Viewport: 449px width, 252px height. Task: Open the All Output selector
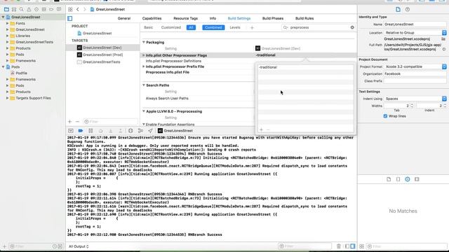click(79, 246)
